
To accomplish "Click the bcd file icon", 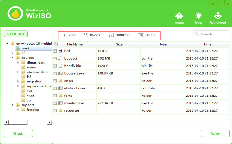I will pyautogui.click(x=60, y=51).
